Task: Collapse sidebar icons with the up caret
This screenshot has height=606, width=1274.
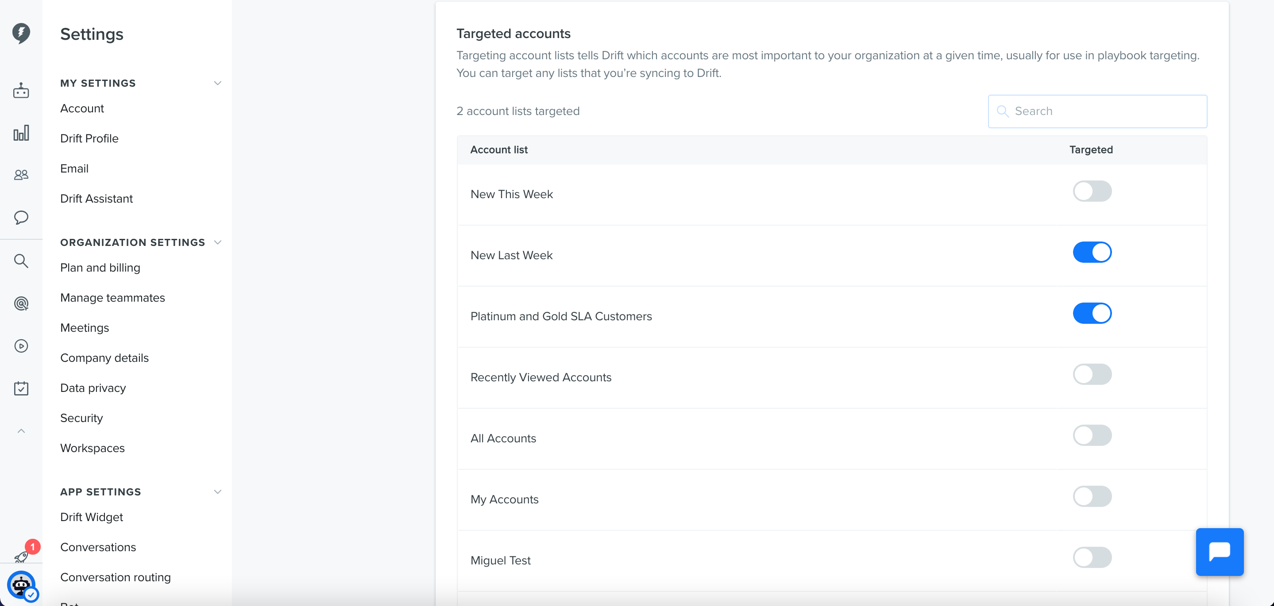Action: [21, 431]
